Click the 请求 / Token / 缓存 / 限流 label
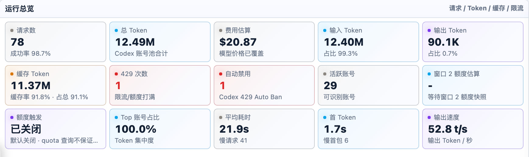The height and width of the screenshot is (157, 529). pyautogui.click(x=486, y=8)
